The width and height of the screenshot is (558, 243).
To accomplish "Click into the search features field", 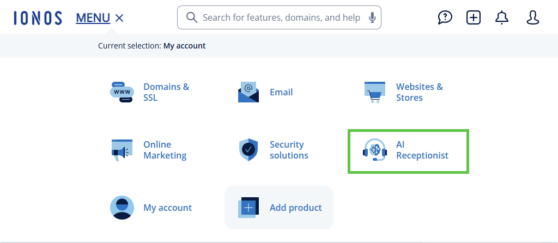I will click(x=281, y=17).
